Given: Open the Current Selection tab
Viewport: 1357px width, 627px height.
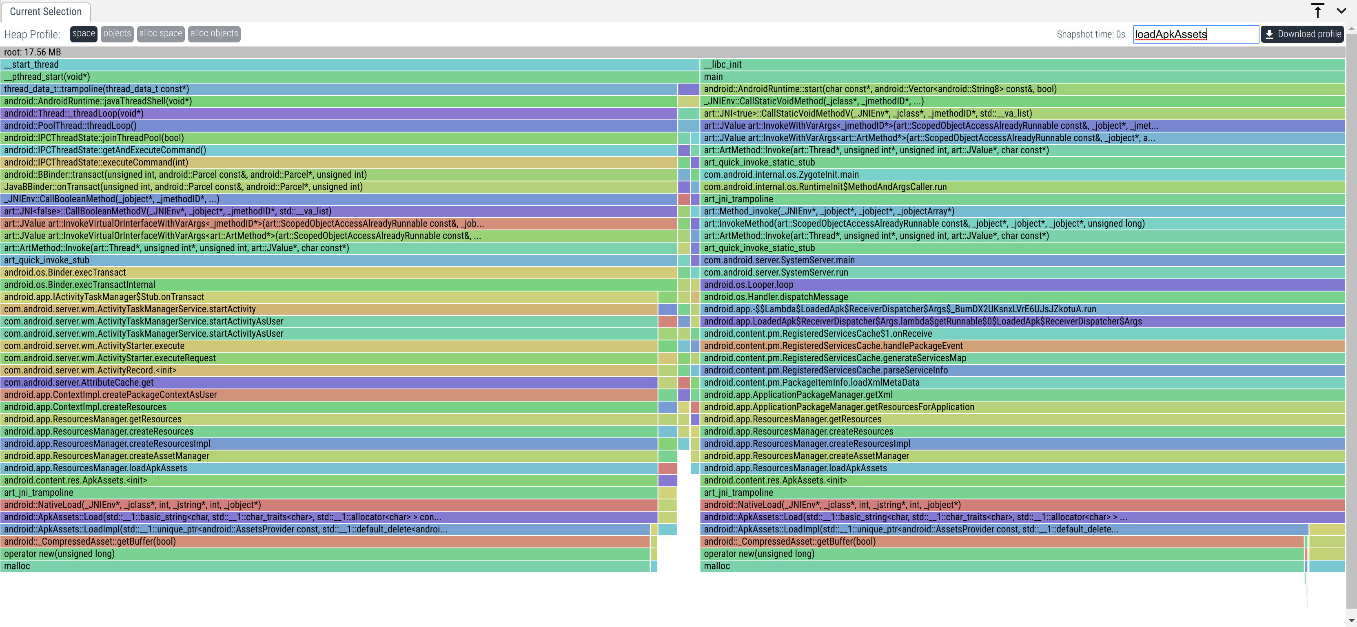Looking at the screenshot, I should click(x=46, y=11).
